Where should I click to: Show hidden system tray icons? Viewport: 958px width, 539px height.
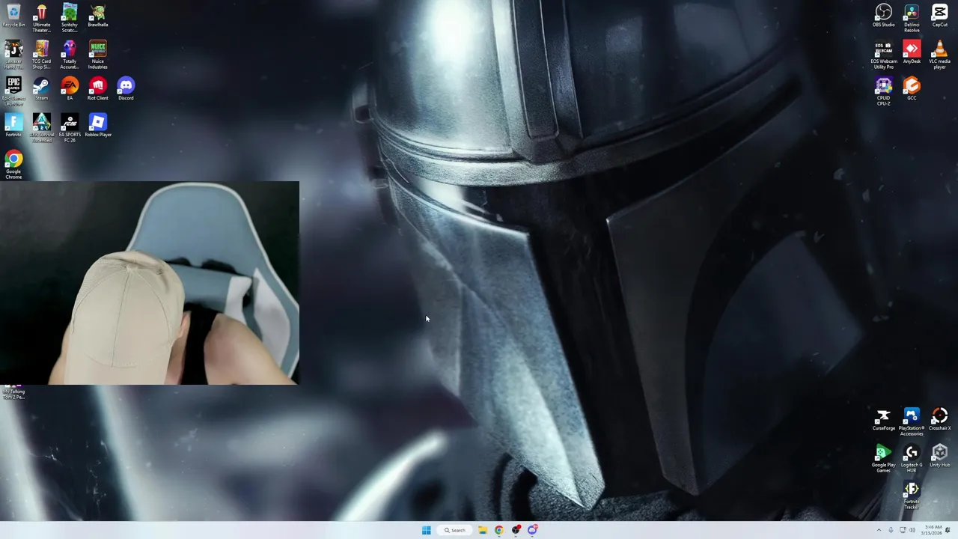879,530
